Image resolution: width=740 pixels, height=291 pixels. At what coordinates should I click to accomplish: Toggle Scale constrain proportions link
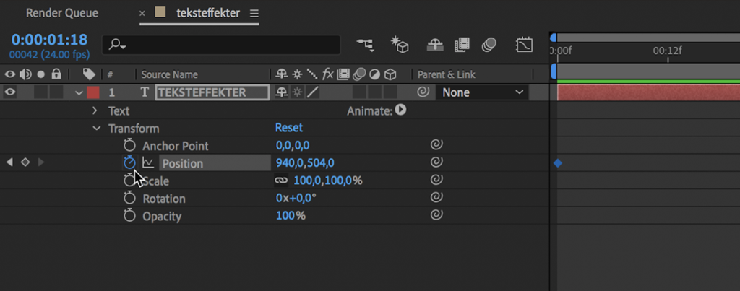[281, 181]
